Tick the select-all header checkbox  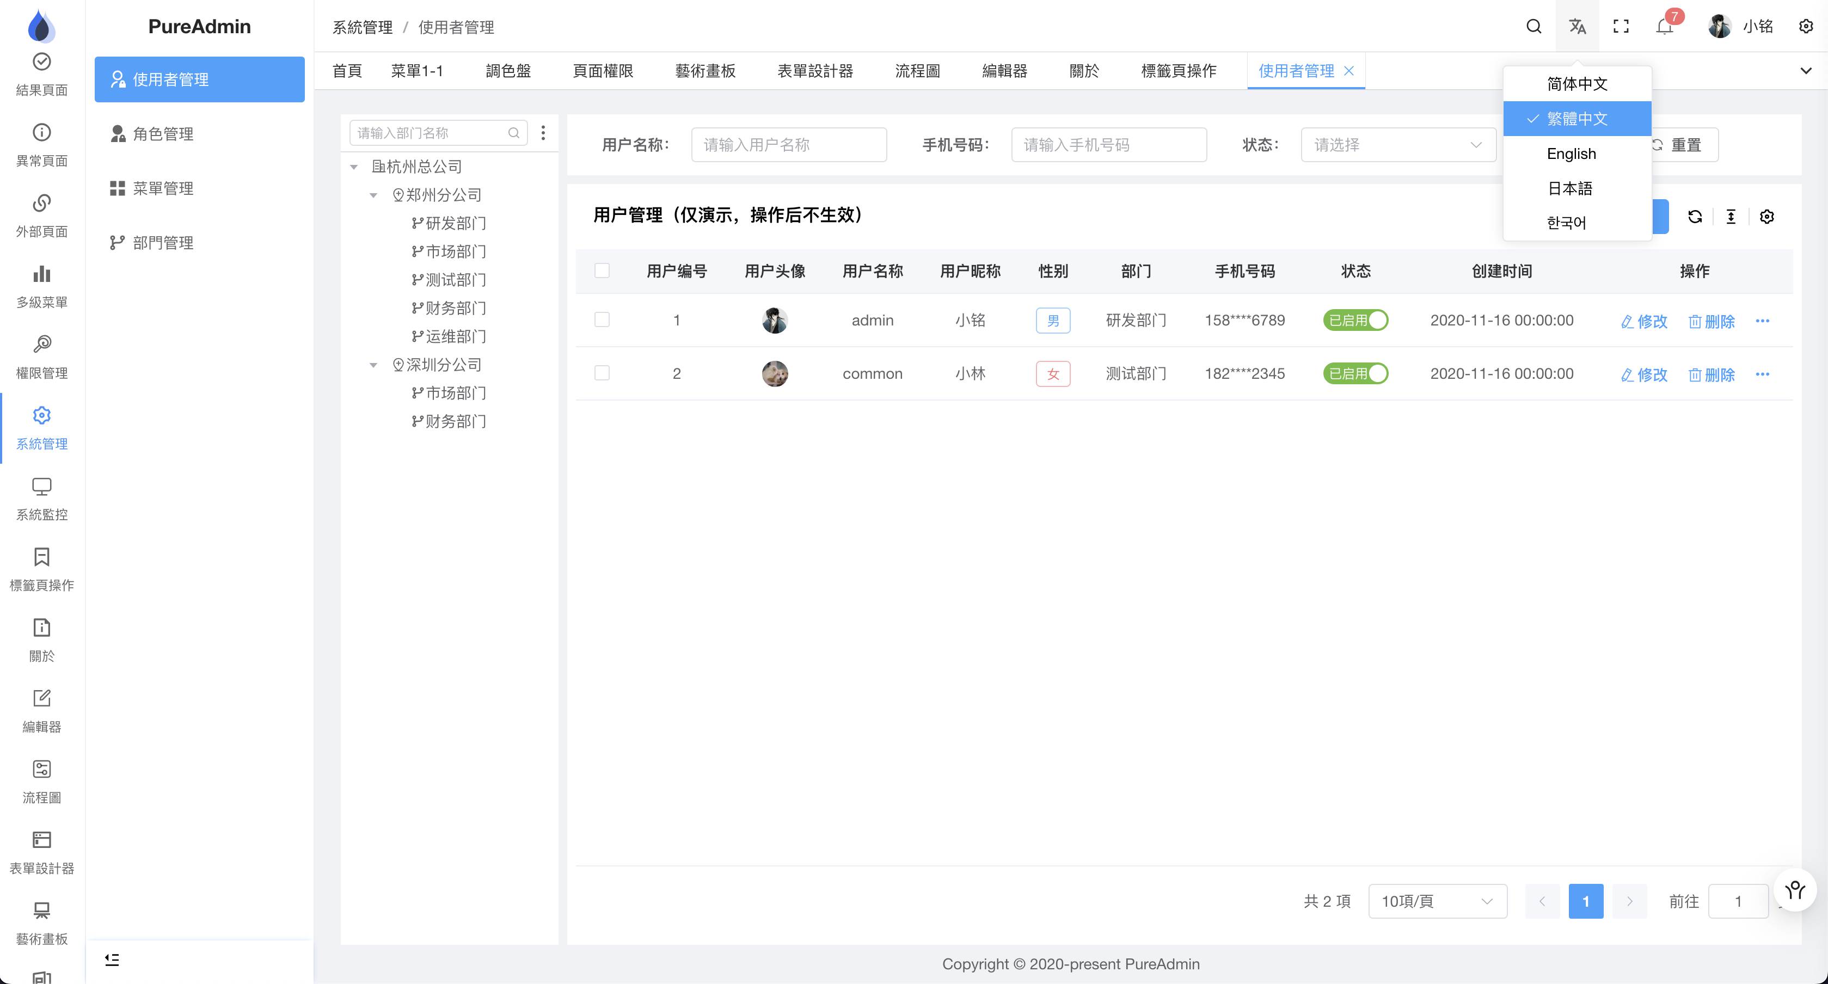tap(602, 270)
